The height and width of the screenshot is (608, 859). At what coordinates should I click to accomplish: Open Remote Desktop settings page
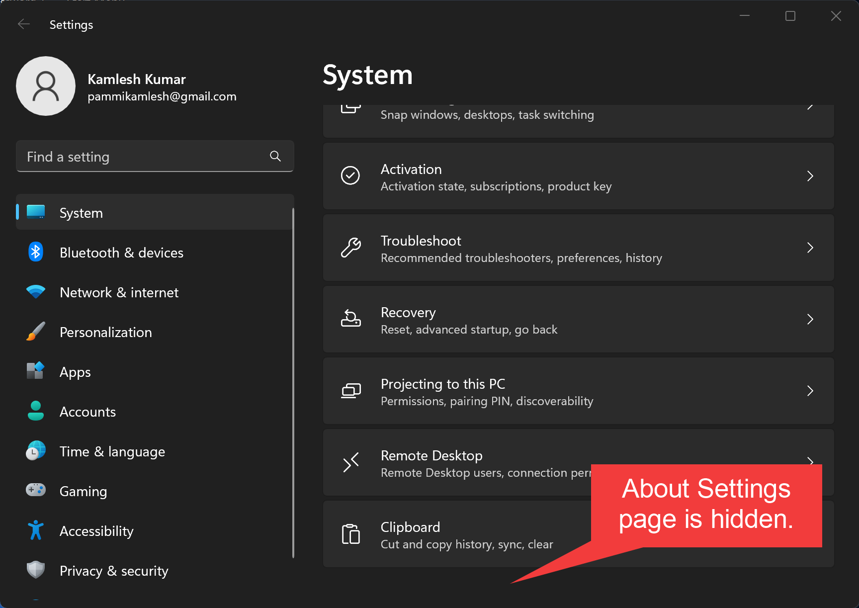[x=578, y=462]
